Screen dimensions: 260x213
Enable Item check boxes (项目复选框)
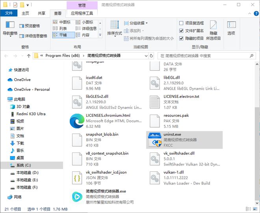(181, 23)
